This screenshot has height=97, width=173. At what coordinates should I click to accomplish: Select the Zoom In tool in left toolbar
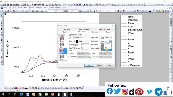1,18
